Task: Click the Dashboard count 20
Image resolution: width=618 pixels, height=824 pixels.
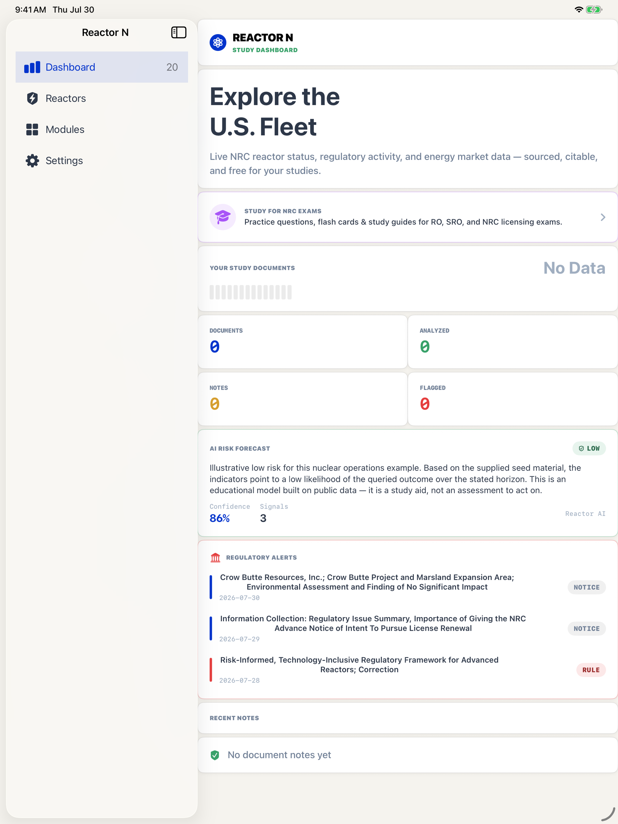Action: tap(172, 67)
